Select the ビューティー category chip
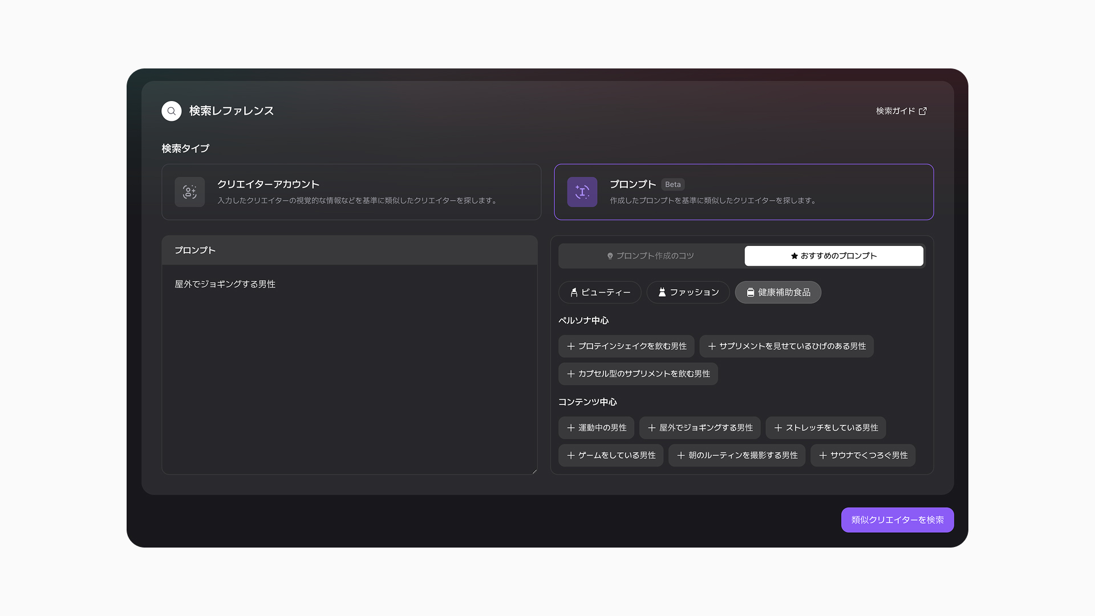1095x616 pixels. point(599,293)
